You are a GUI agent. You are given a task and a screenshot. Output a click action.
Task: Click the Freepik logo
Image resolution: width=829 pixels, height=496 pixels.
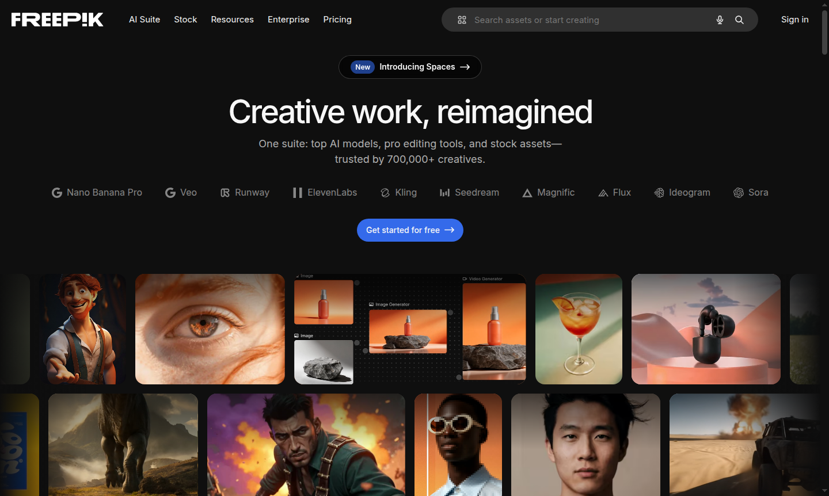pyautogui.click(x=58, y=20)
